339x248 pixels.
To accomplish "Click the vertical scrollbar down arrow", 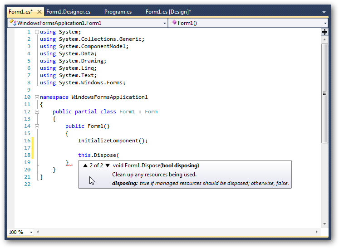I will pos(324,224).
